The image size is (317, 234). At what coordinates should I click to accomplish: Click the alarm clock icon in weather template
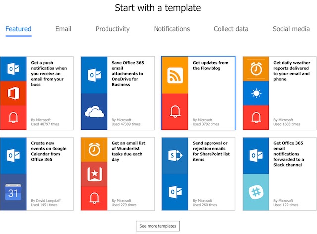[x=256, y=69]
